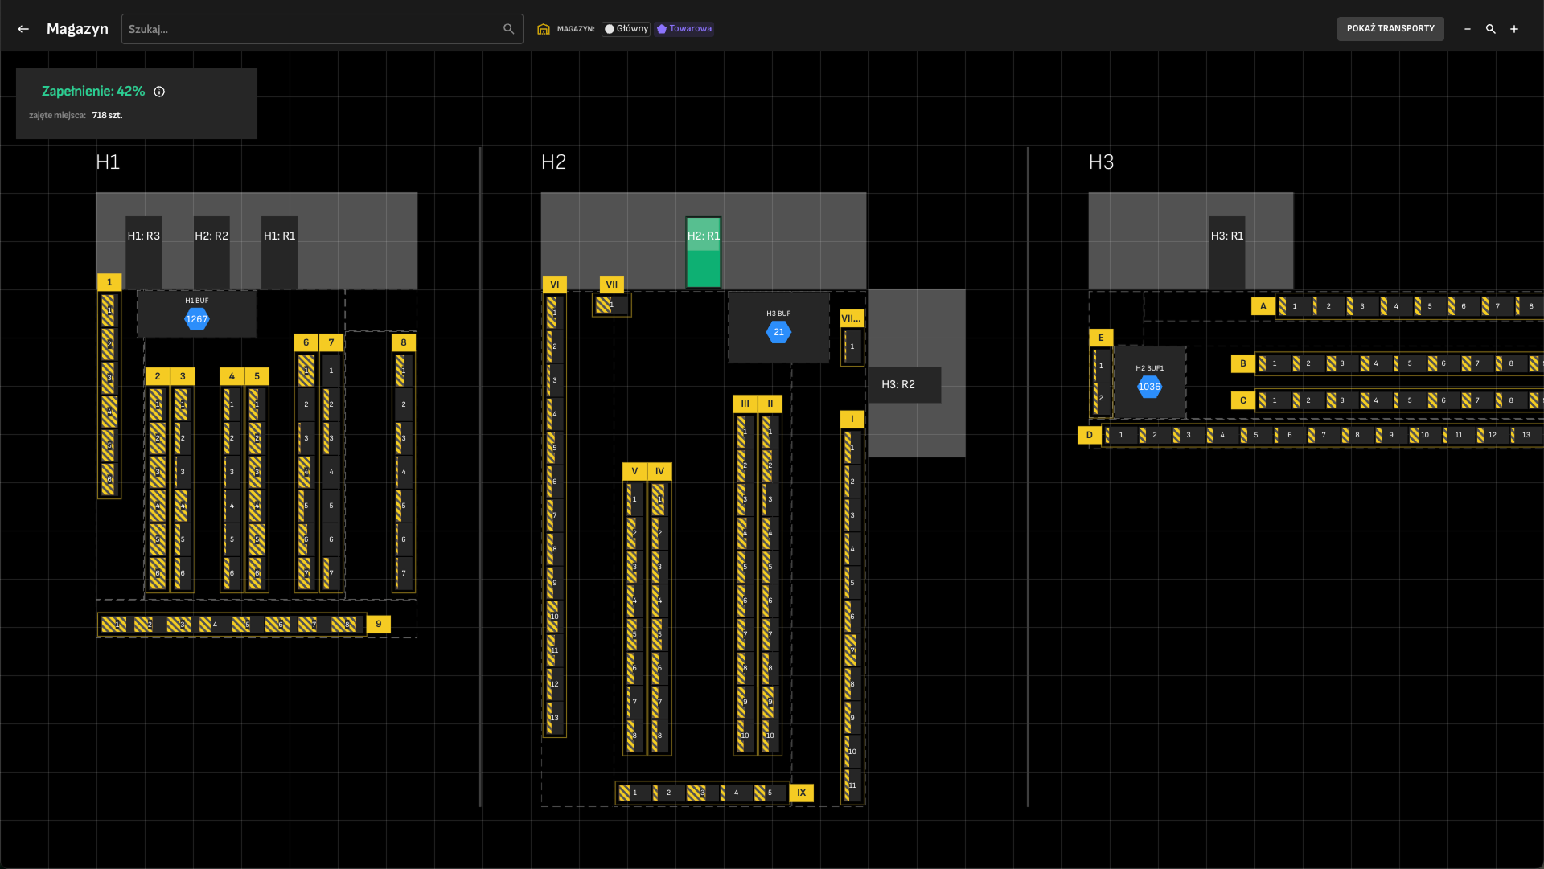Click row label III in hall H2

[x=745, y=404]
